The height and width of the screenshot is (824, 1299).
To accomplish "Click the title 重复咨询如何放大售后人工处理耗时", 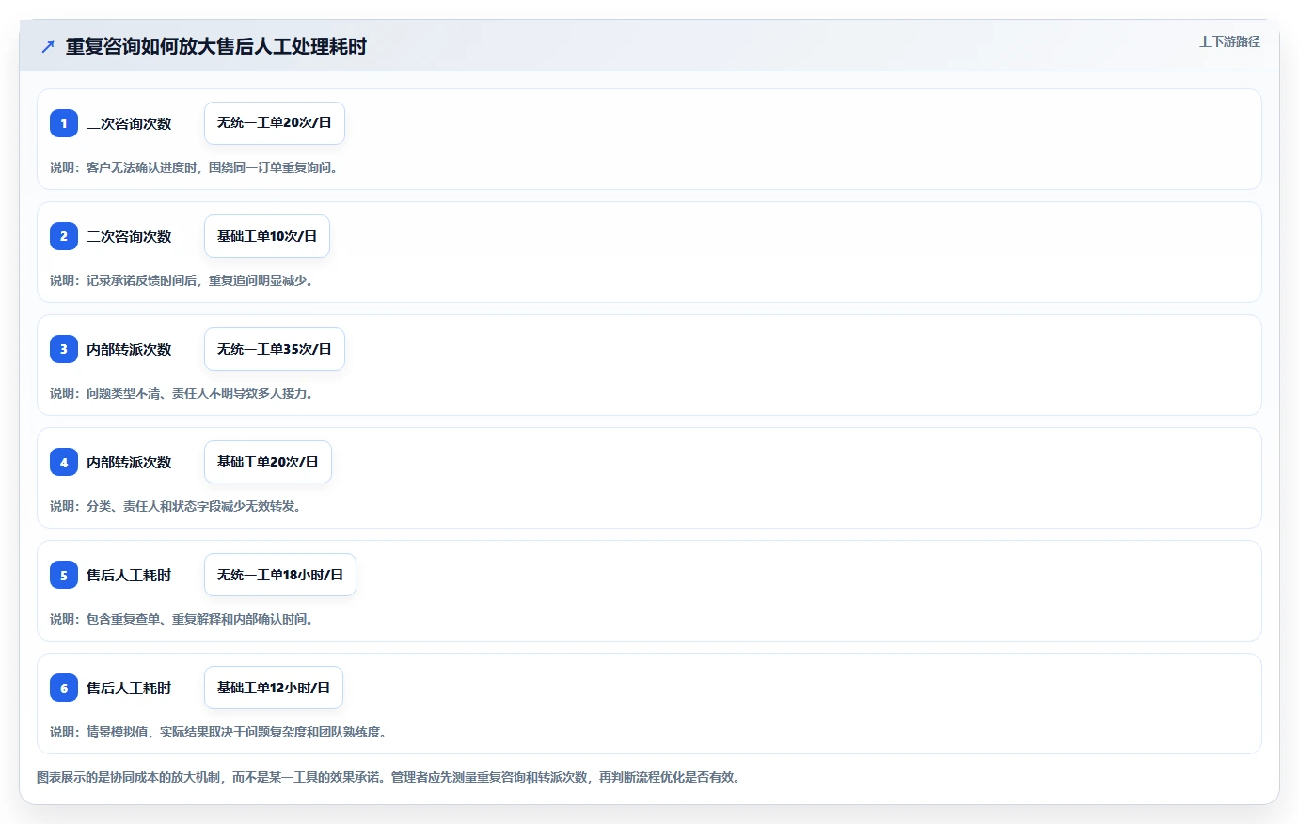I will tap(216, 46).
